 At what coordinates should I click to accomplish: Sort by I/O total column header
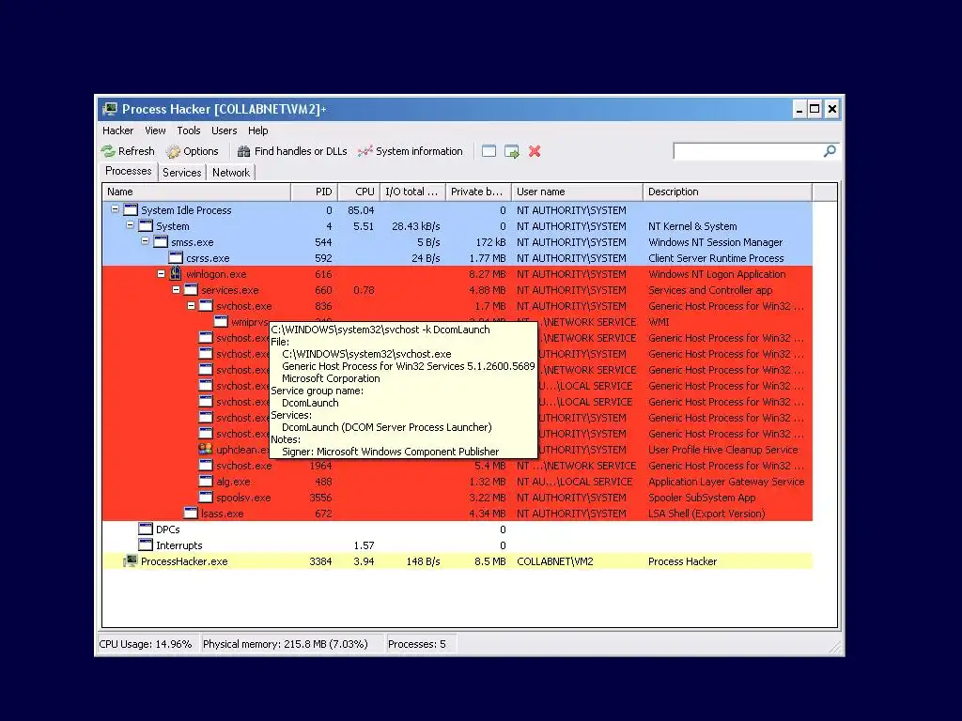[413, 192]
